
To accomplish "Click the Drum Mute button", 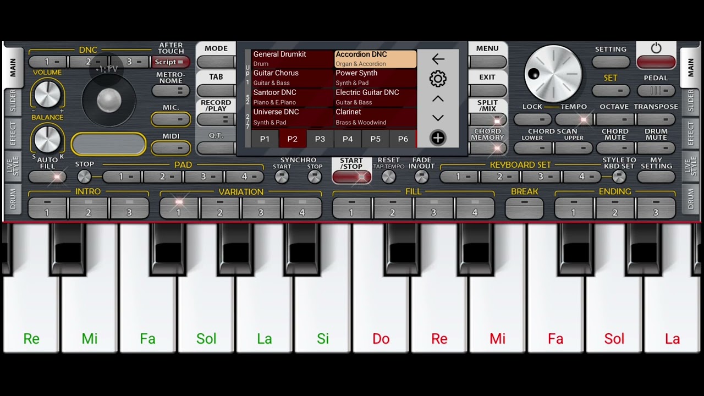I will click(x=656, y=148).
